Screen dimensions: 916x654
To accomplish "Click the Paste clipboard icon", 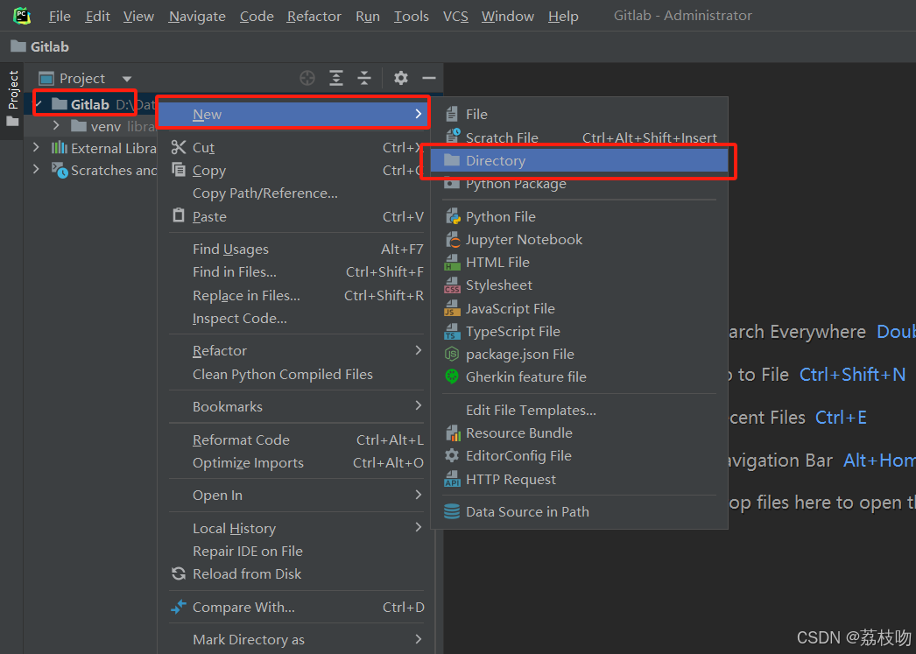I will pos(179,215).
